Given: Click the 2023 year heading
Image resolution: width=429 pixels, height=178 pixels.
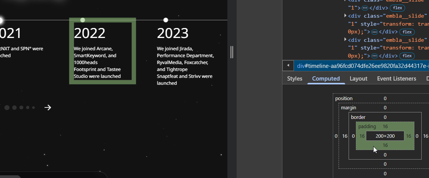Looking at the screenshot, I should (173, 33).
